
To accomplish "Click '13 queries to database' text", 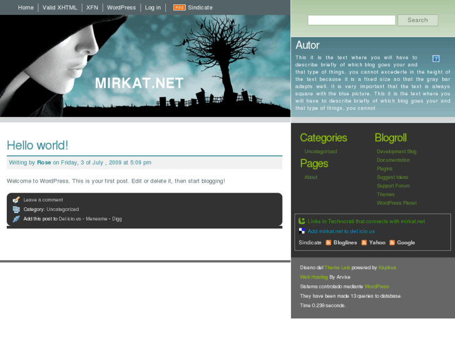I will (376, 296).
